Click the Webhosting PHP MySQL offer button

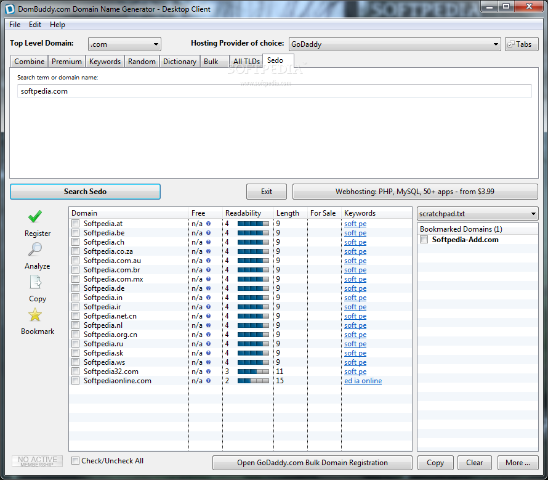[x=415, y=192]
